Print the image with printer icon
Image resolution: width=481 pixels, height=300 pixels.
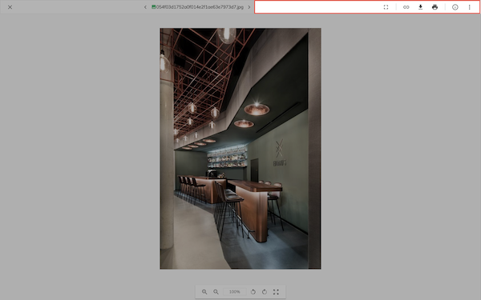[x=435, y=7]
